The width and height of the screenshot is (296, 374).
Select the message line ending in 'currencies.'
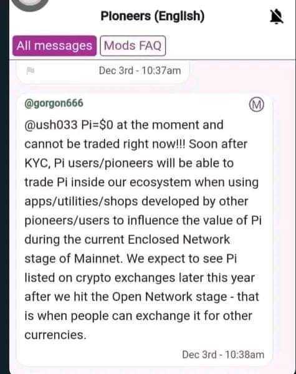tap(55, 335)
